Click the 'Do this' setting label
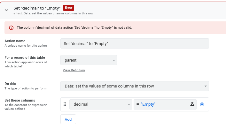The height and width of the screenshot is (129, 226). 10,84
